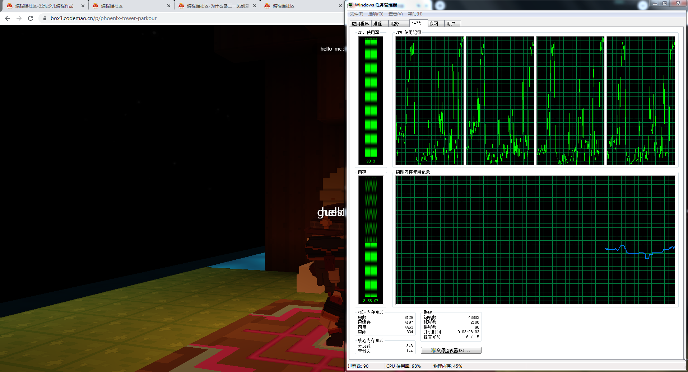688x372 pixels.
Task: Click the 已缓存 value 4197
Action: (409, 322)
